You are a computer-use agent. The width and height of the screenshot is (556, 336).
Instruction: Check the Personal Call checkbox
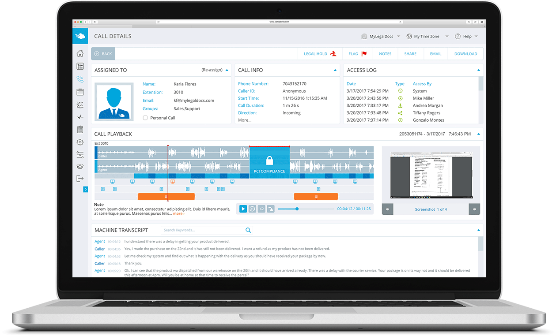coord(145,118)
